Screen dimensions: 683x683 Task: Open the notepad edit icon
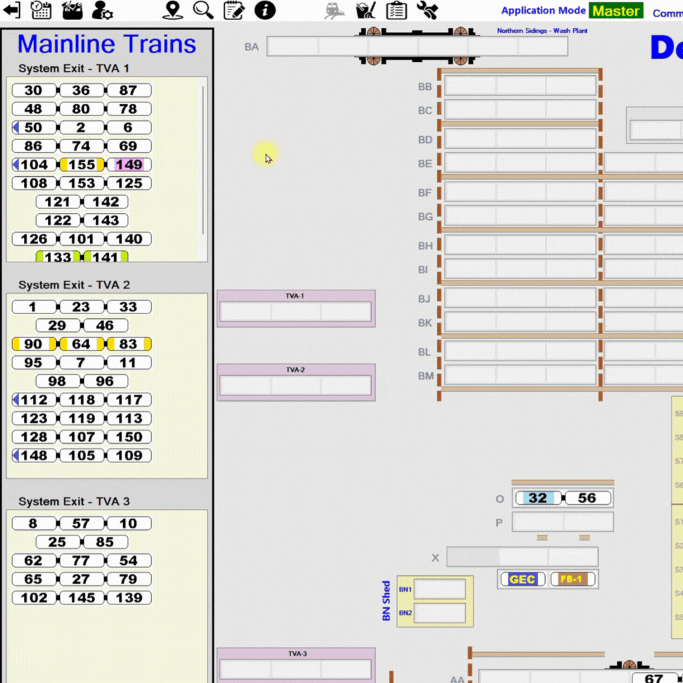[x=234, y=10]
